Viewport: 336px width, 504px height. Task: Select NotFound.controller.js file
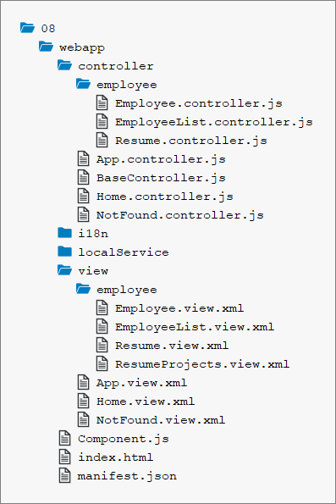tap(180, 214)
